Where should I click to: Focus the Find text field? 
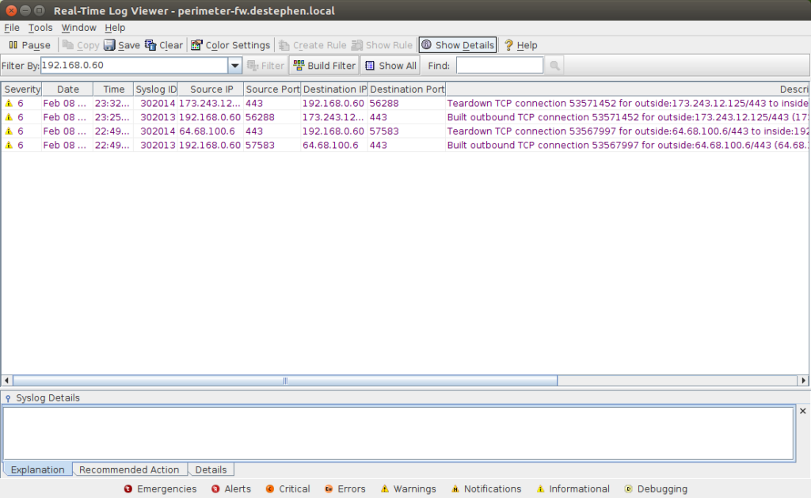[500, 66]
